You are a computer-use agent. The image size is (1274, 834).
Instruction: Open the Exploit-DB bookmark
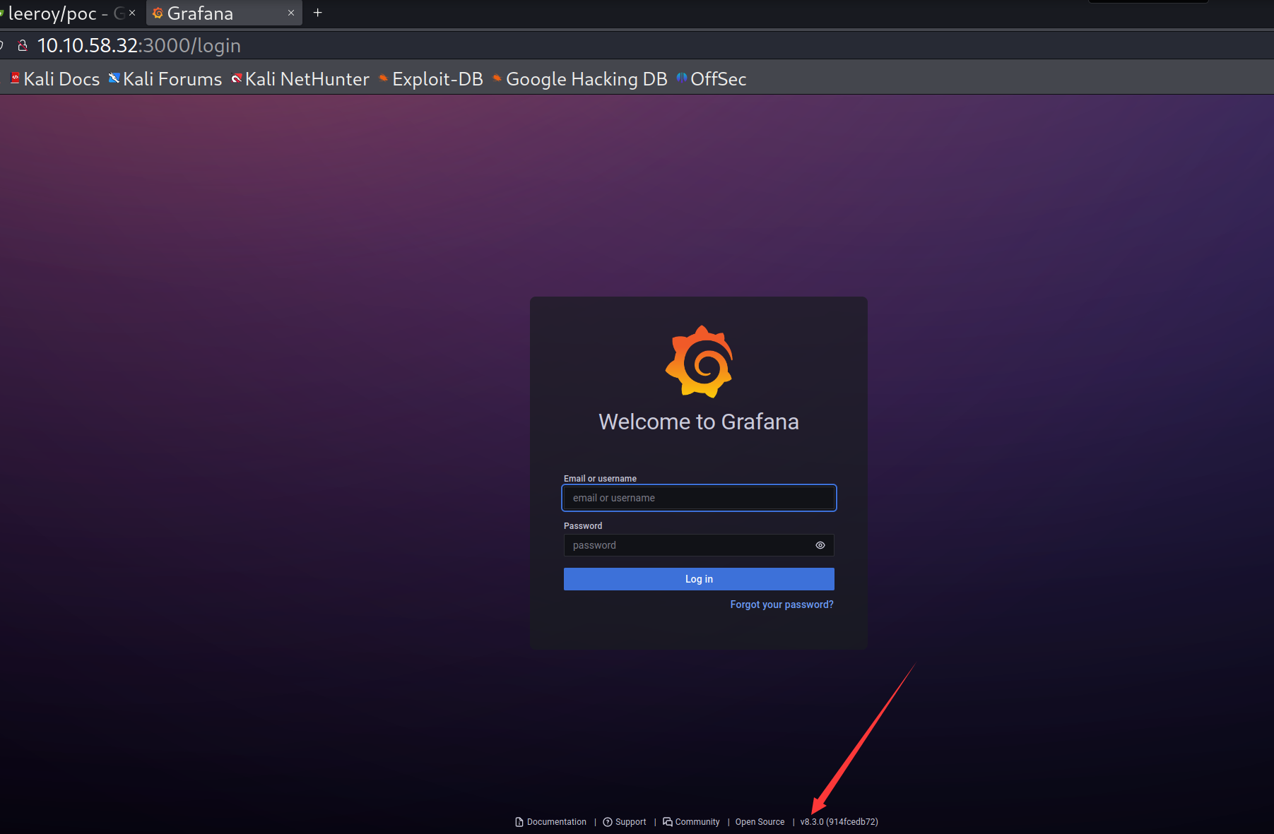(x=431, y=79)
